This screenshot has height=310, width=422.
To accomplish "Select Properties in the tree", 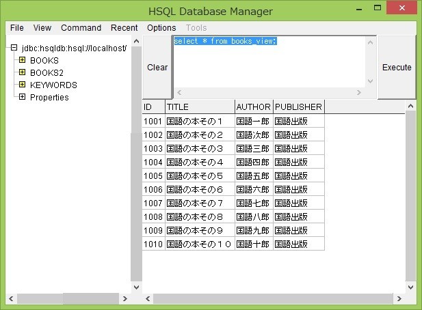I will [x=49, y=98].
